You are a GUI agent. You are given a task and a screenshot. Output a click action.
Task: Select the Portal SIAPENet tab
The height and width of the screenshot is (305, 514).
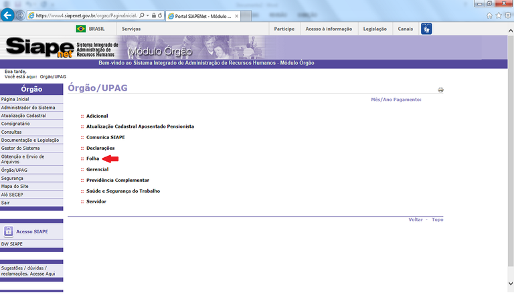pyautogui.click(x=203, y=16)
